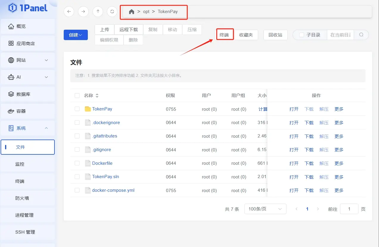379x247 pixels.
Task: Click the 1Panel logo
Action: click(28, 8)
